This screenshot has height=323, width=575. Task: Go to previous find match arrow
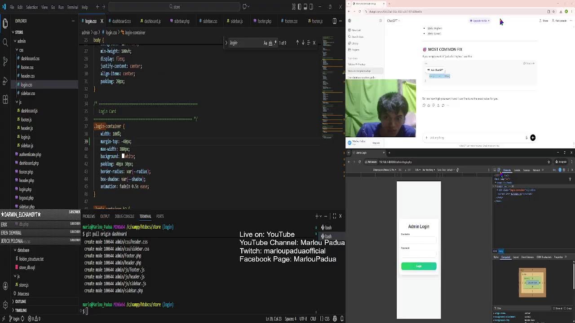pyautogui.click(x=297, y=43)
